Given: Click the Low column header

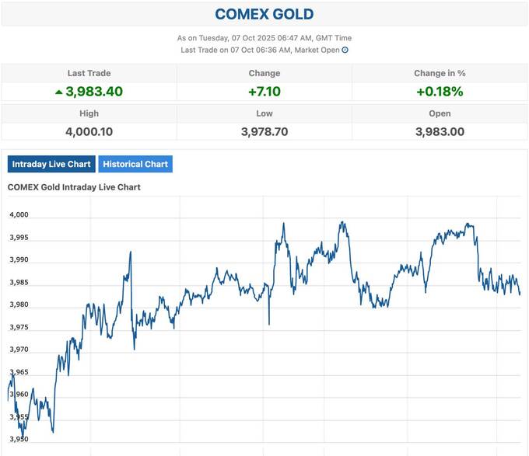Looking at the screenshot, I should point(264,113).
